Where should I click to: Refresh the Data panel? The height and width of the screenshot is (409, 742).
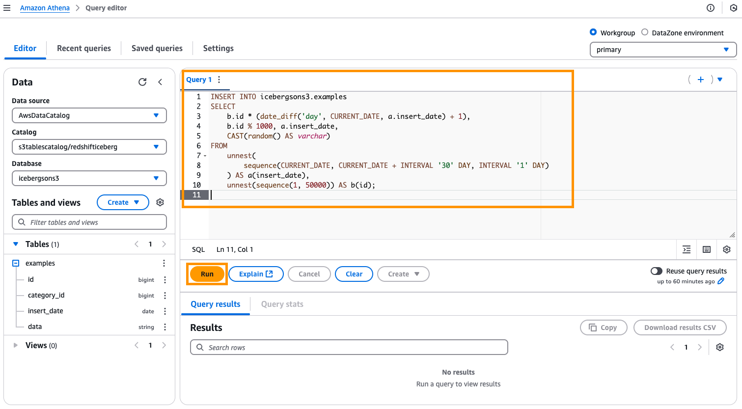click(x=142, y=82)
